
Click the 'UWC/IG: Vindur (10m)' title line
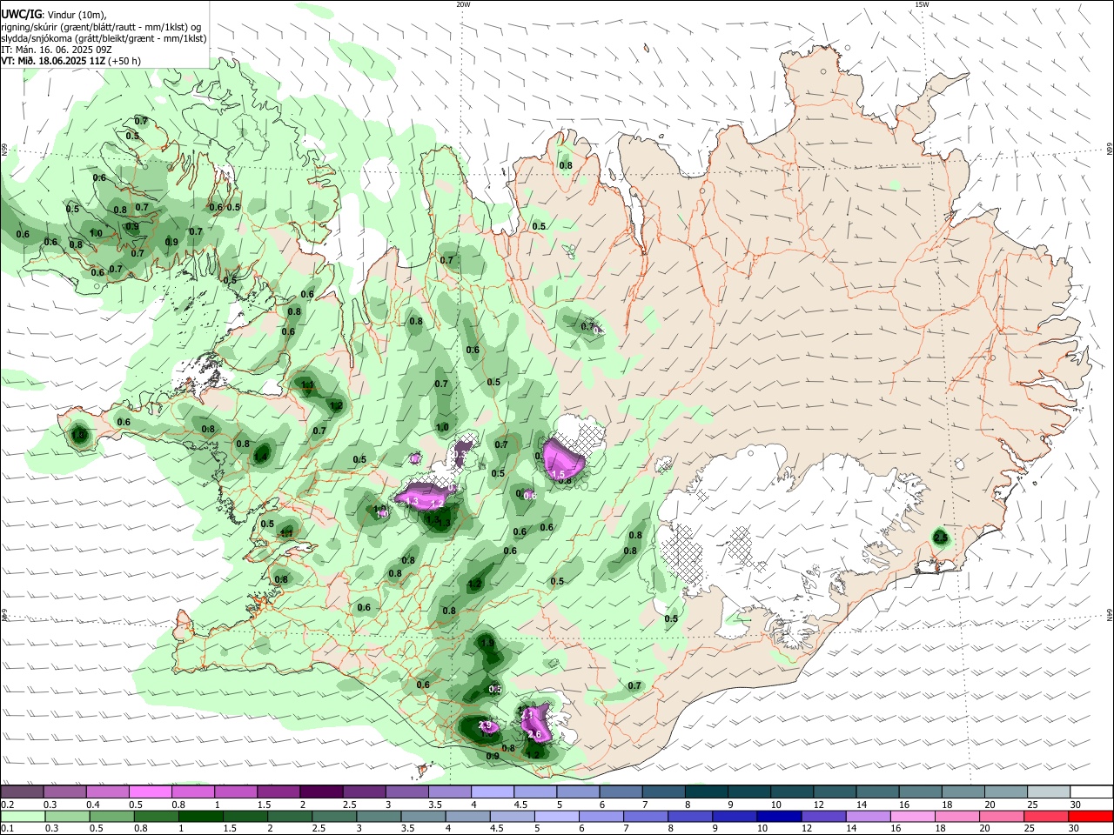pos(54,15)
